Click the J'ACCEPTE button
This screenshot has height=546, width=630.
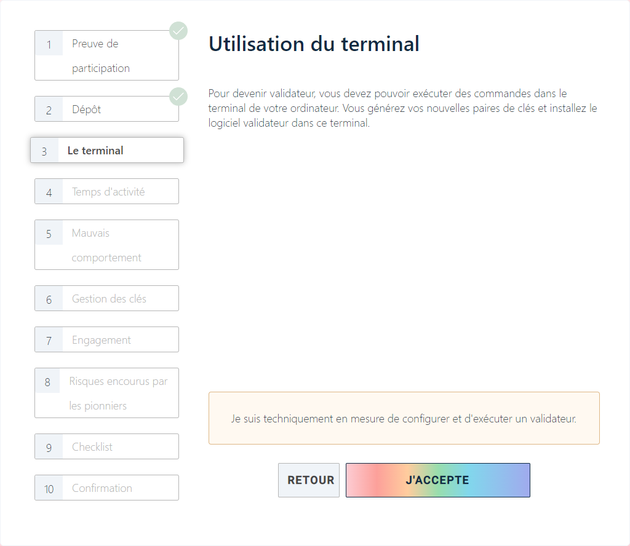437,480
